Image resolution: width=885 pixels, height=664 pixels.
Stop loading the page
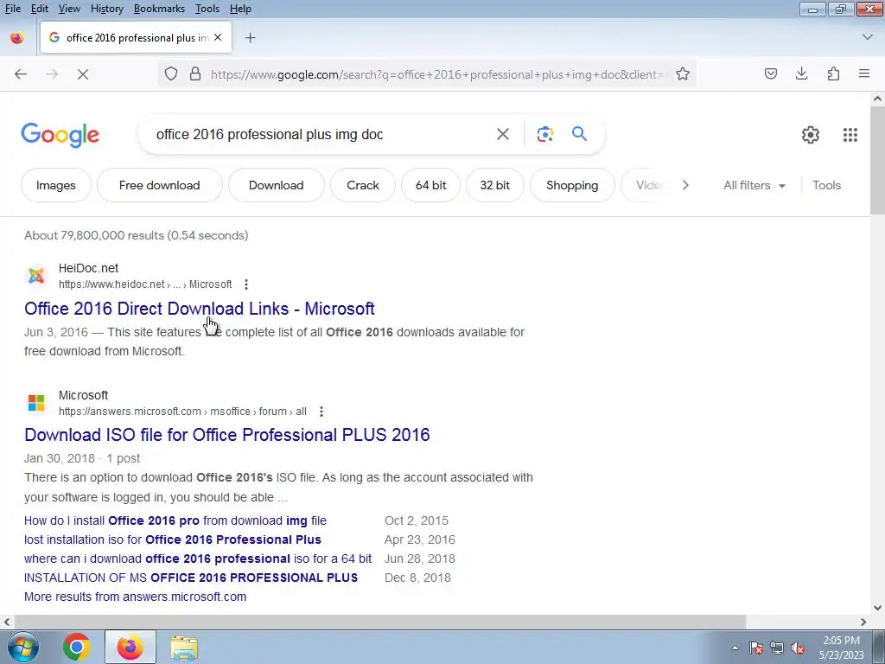(83, 74)
